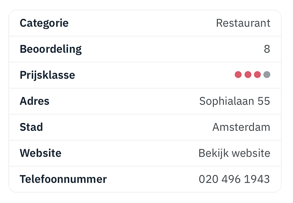Click the second red price dot
This screenshot has width=293, height=203.
[x=248, y=75]
